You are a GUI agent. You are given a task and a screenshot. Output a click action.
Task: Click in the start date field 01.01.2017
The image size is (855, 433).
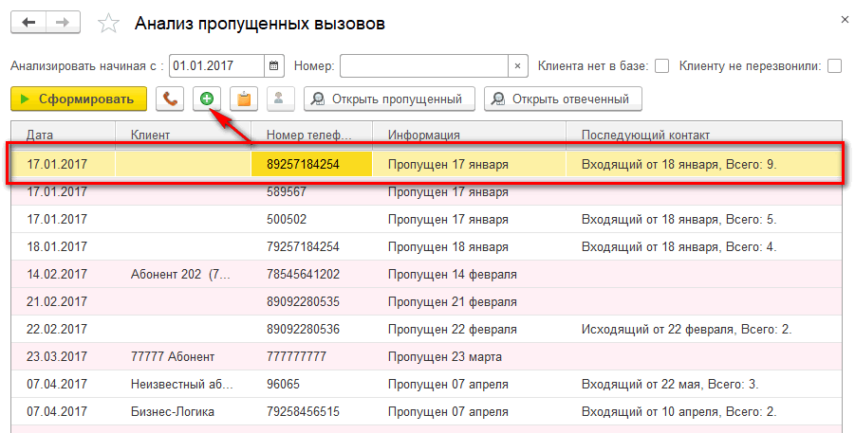tap(215, 66)
